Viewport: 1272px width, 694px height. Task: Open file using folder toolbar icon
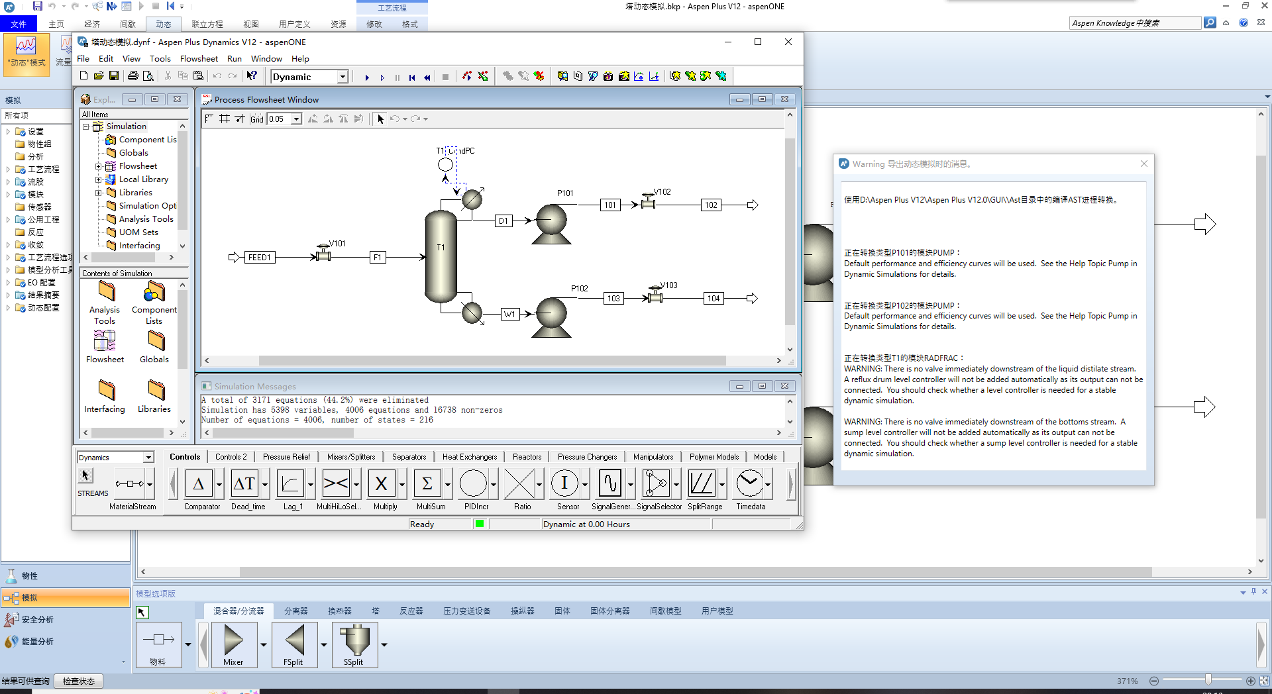click(x=99, y=76)
